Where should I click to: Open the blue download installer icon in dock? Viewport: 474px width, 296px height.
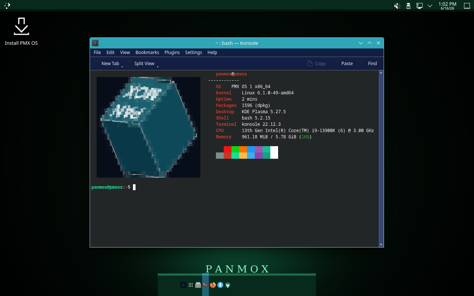(x=220, y=285)
